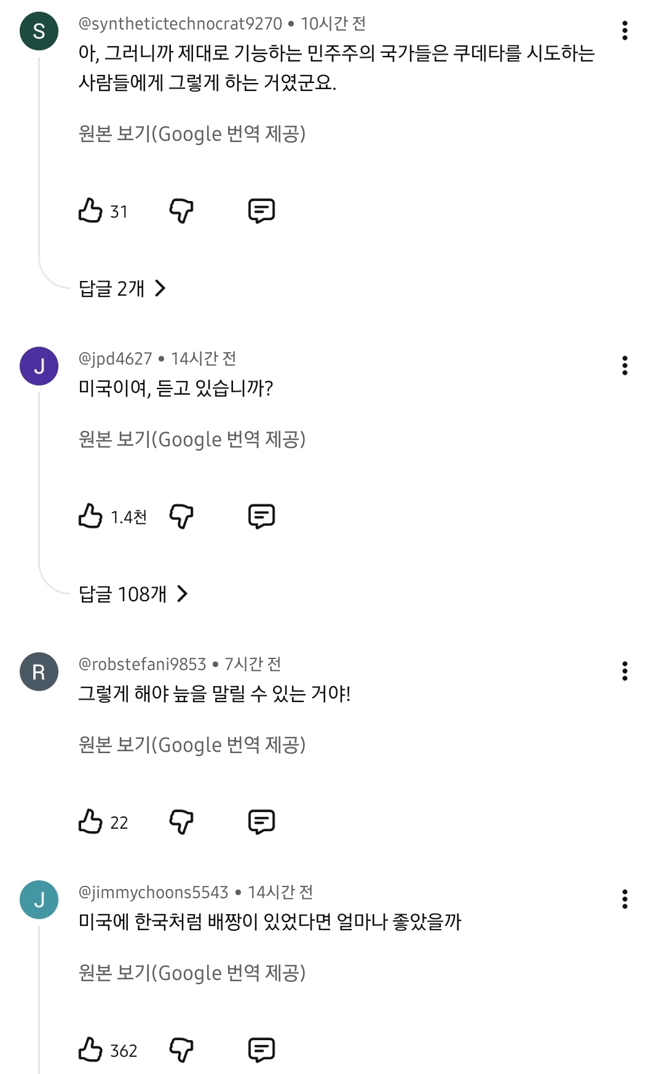
Task: Show original text of @jpd4627's comment
Action: point(192,440)
